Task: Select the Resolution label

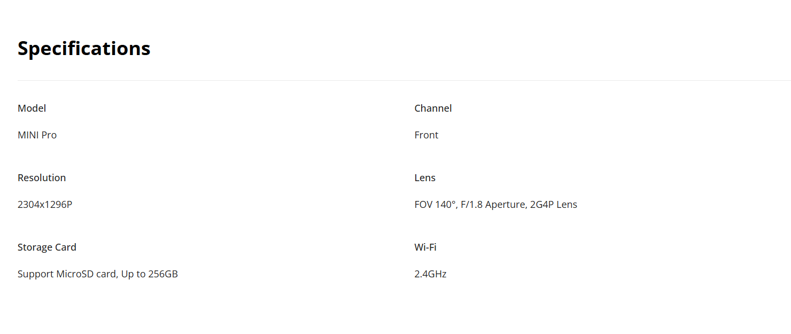Action: click(x=42, y=178)
